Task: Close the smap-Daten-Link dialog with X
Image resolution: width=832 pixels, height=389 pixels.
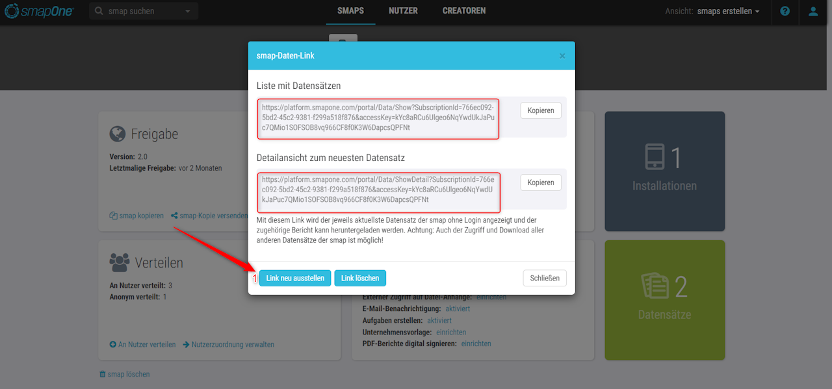Action: 562,56
